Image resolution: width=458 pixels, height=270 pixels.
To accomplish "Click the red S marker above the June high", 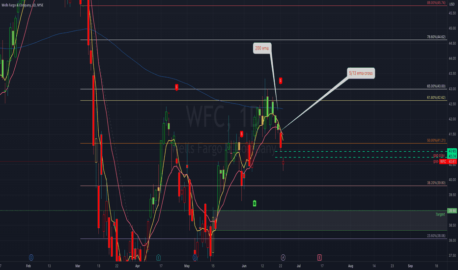I will click(x=281, y=81).
